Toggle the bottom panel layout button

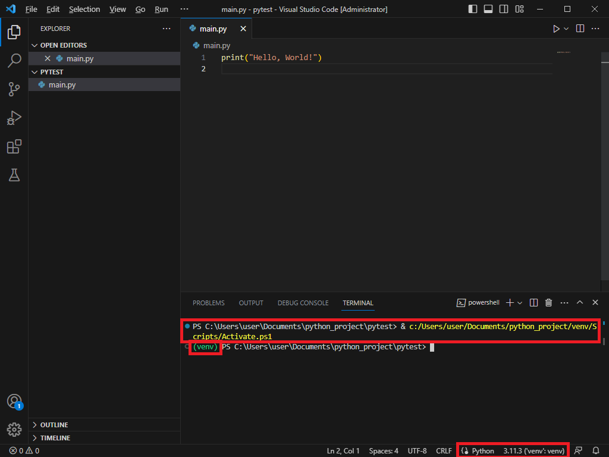click(x=488, y=10)
